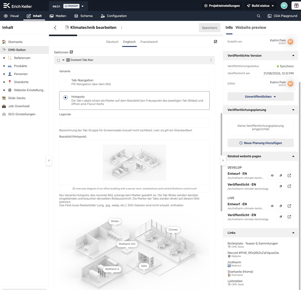The height and width of the screenshot is (290, 301).
Task: Switch to the Visual tab
Action: [x=12, y=16]
